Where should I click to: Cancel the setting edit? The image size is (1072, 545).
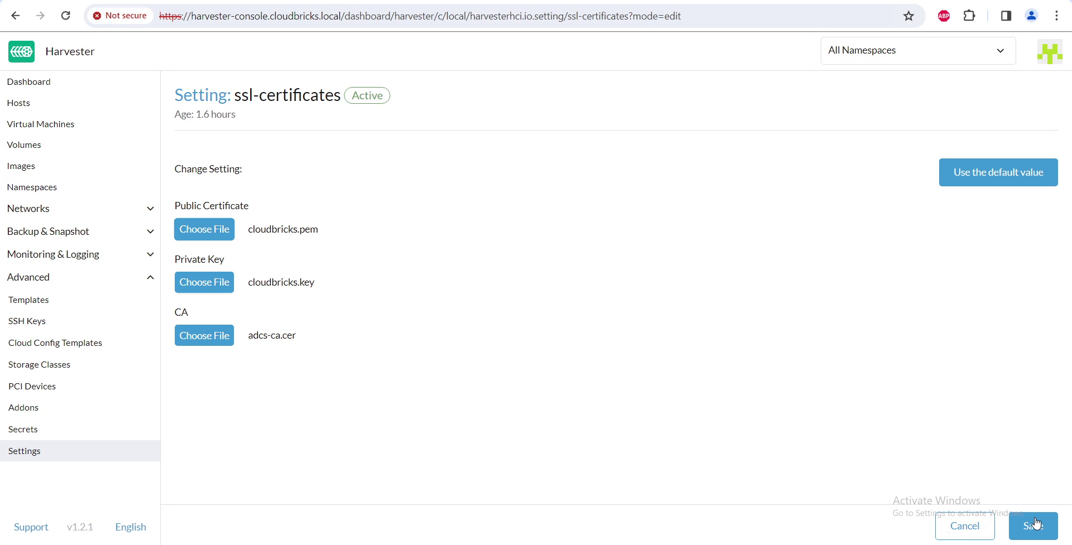[x=965, y=526]
